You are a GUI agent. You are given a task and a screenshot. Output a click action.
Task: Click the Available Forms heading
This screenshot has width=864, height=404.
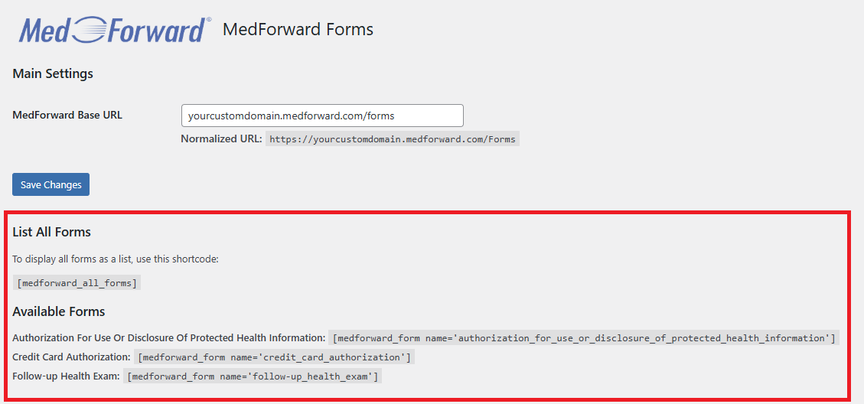58,311
